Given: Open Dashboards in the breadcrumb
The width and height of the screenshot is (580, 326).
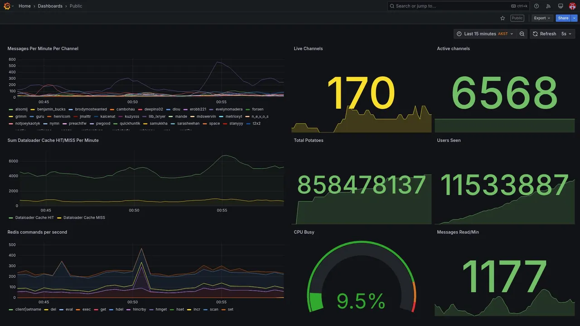Looking at the screenshot, I should 50,6.
